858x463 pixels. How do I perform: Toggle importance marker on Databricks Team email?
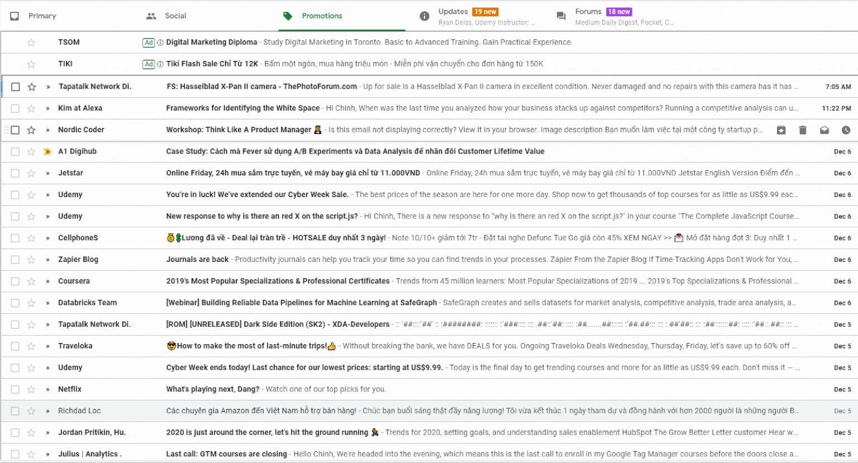(x=47, y=303)
